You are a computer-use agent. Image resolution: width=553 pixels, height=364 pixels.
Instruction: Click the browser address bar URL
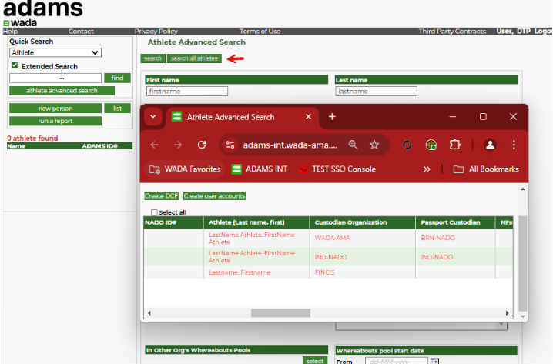(x=290, y=145)
